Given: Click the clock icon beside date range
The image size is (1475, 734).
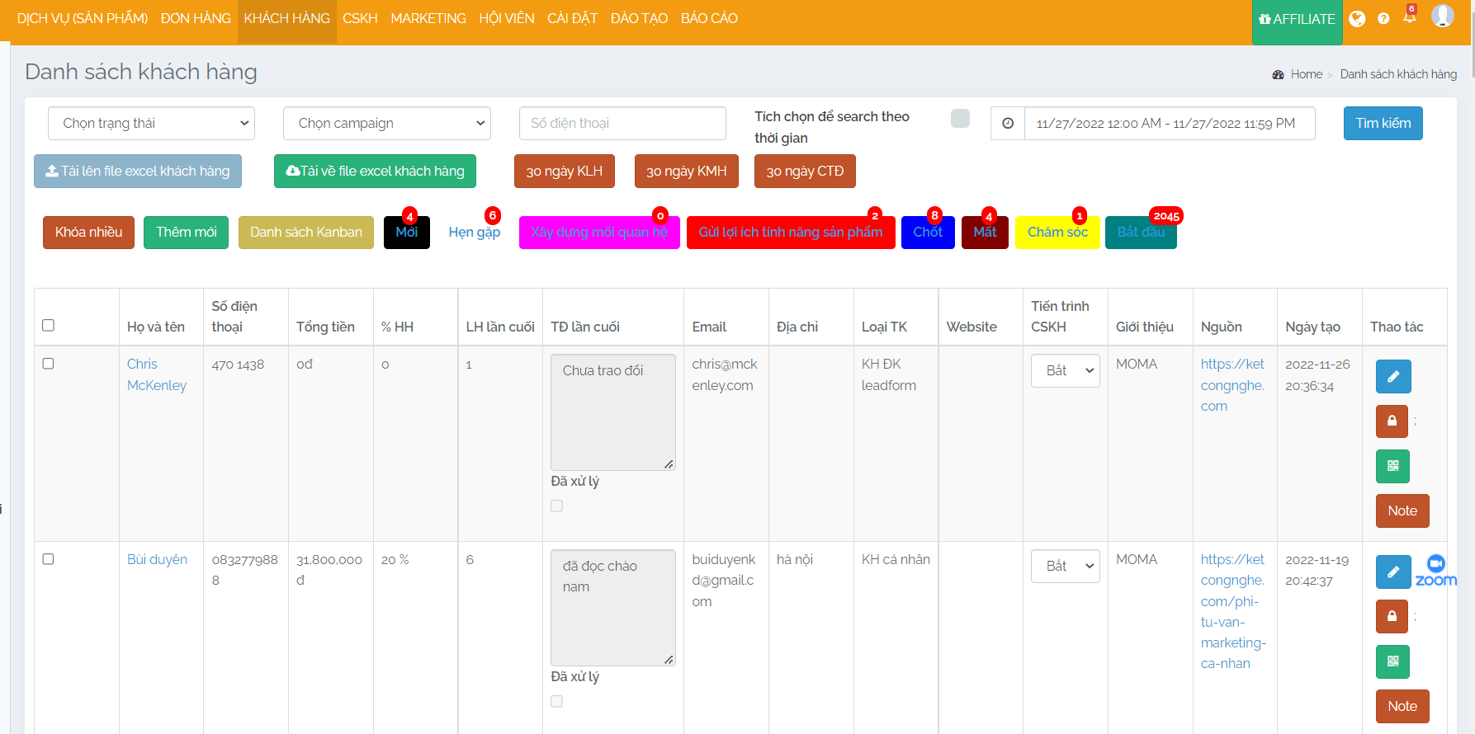Looking at the screenshot, I should pos(1008,124).
